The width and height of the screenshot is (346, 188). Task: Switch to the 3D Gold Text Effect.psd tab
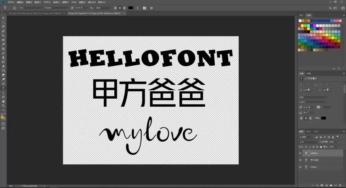click(35, 13)
